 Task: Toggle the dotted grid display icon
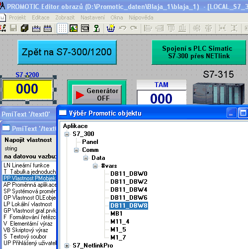62,28
